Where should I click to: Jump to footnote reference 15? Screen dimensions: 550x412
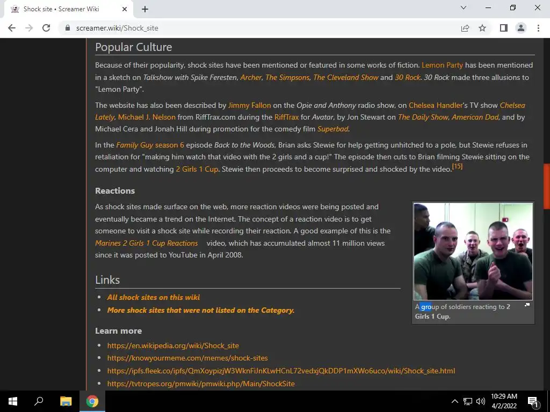[x=457, y=166]
